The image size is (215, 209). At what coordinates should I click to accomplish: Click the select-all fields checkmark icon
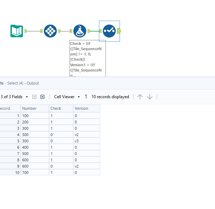tap(34, 97)
